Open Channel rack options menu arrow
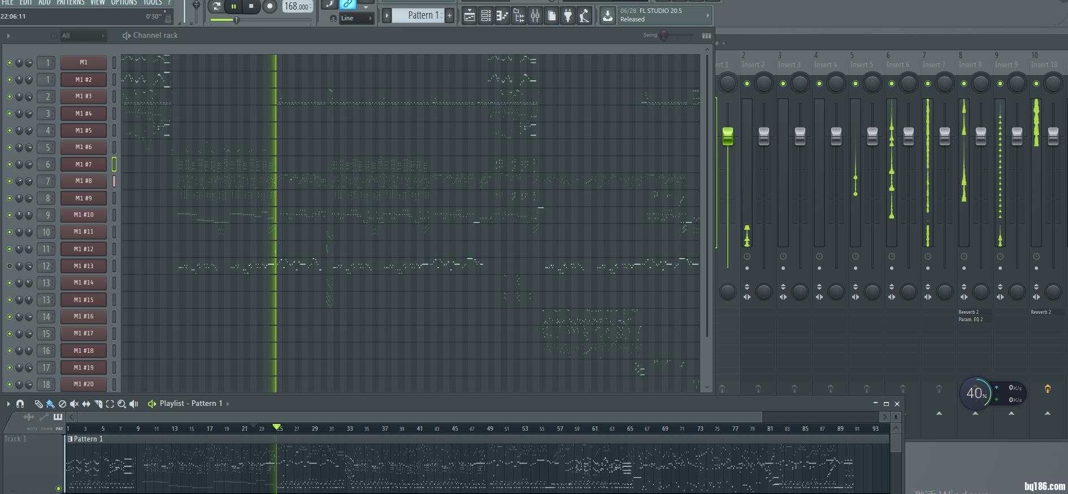 tap(8, 36)
